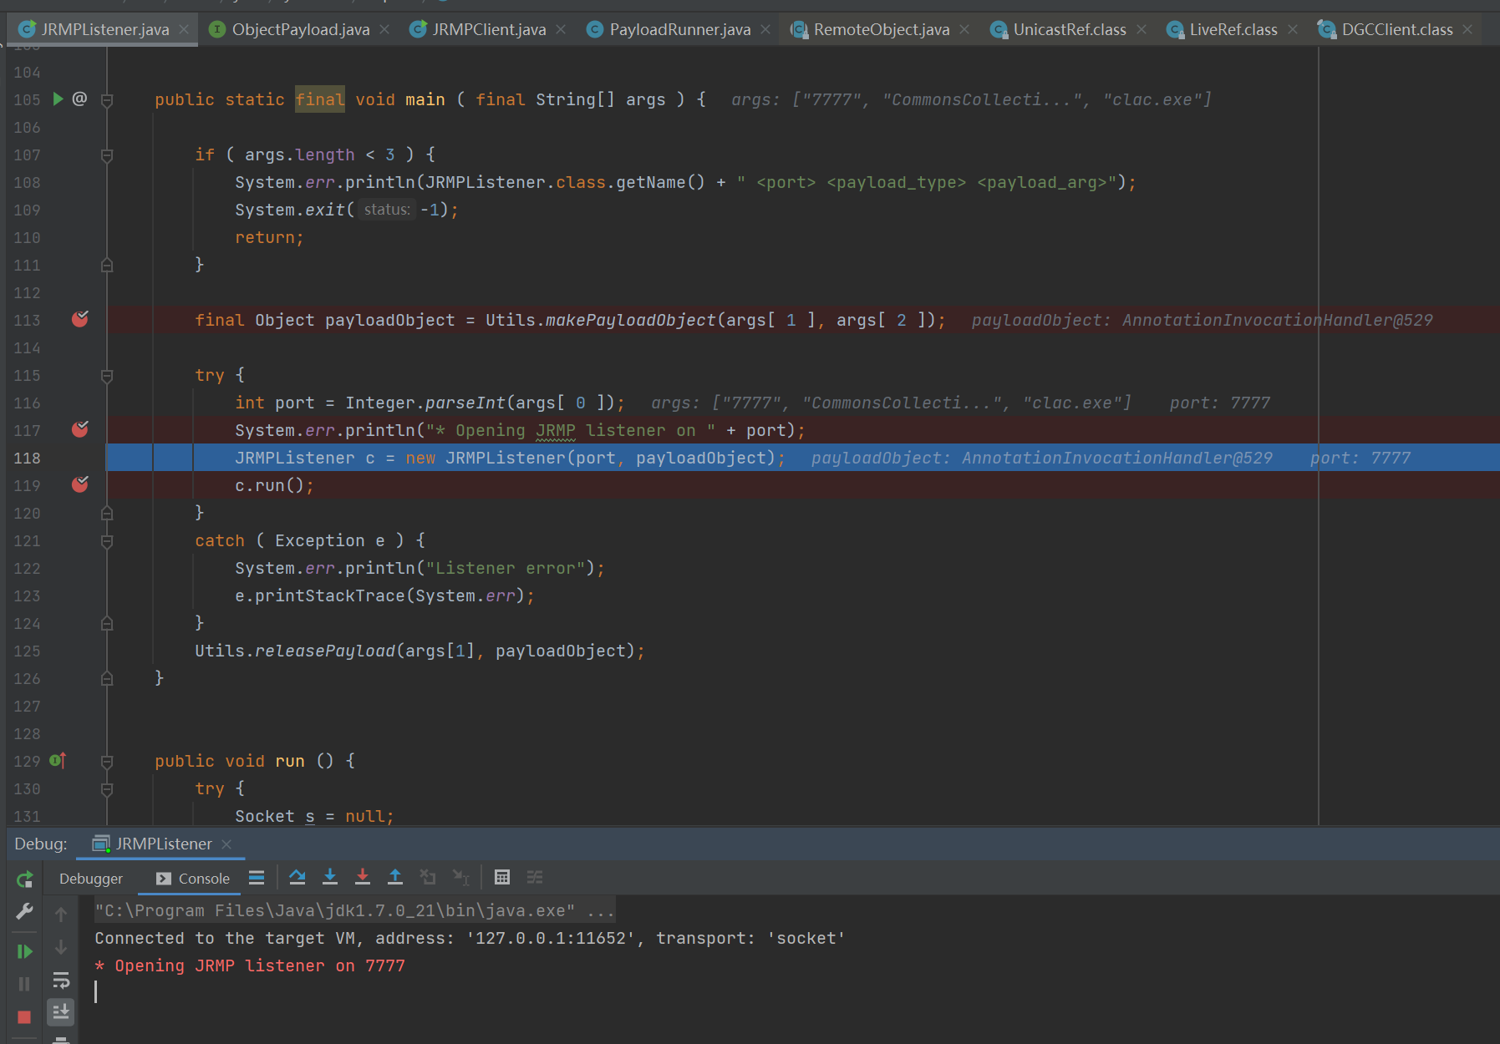
Task: Close the RemoteObject.java editor tab
Action: (964, 29)
